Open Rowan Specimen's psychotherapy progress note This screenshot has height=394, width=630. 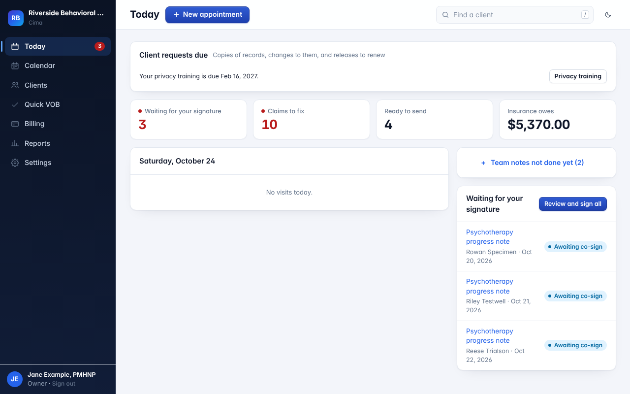point(490,237)
